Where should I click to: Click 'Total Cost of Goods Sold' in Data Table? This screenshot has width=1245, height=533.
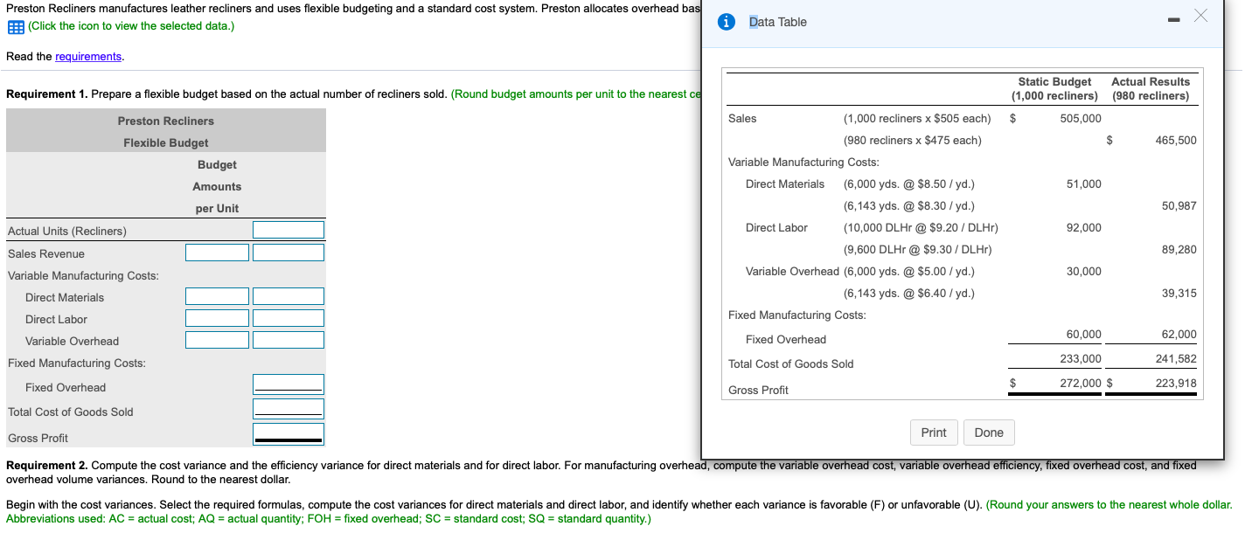791,363
